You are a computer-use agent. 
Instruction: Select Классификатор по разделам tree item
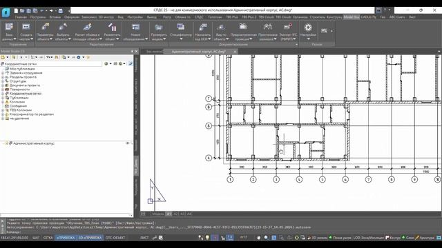click(32, 114)
